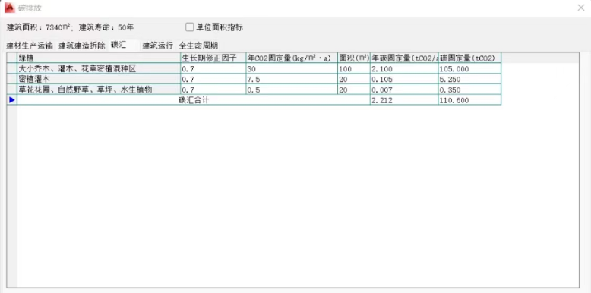Click the blue row indicator arrow
This screenshot has height=293, width=591.
pos(11,99)
